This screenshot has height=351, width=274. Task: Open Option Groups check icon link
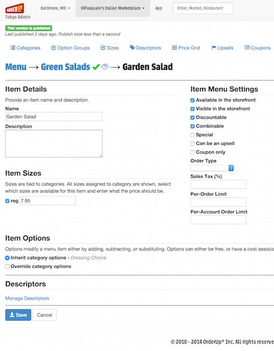point(53,48)
